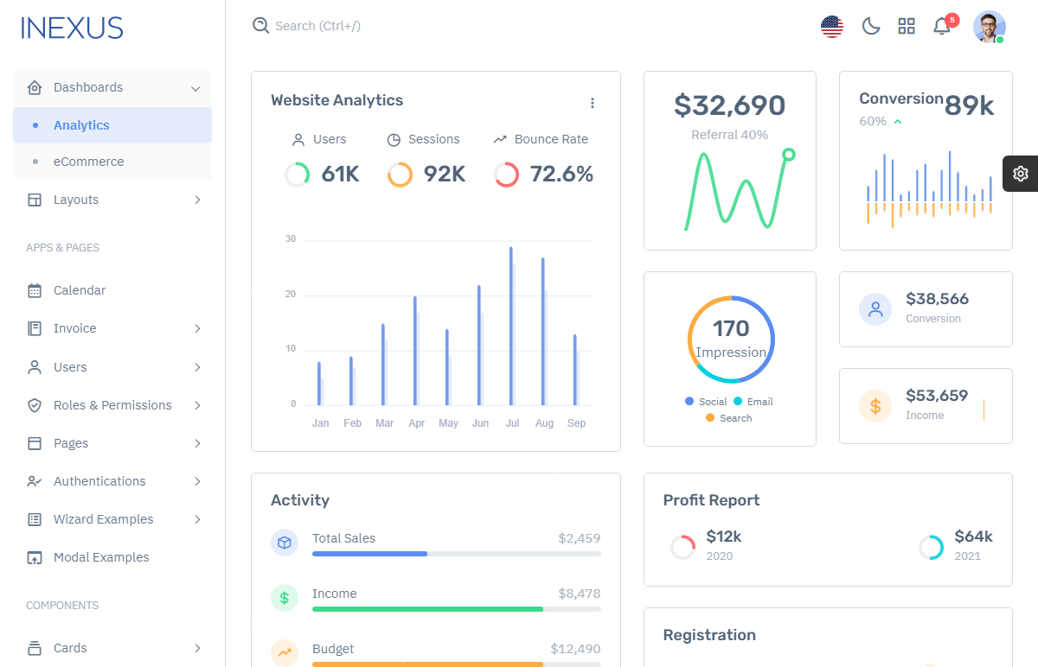
Task: Switch to the eCommerce dashboard
Action: pyautogui.click(x=91, y=162)
